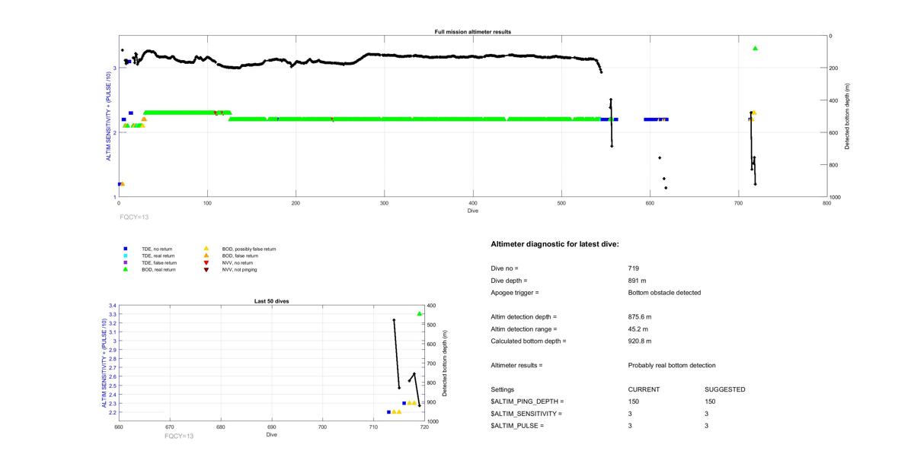Click left y-axis label of the Full mission plot
914x473 pixels.
pos(108,116)
